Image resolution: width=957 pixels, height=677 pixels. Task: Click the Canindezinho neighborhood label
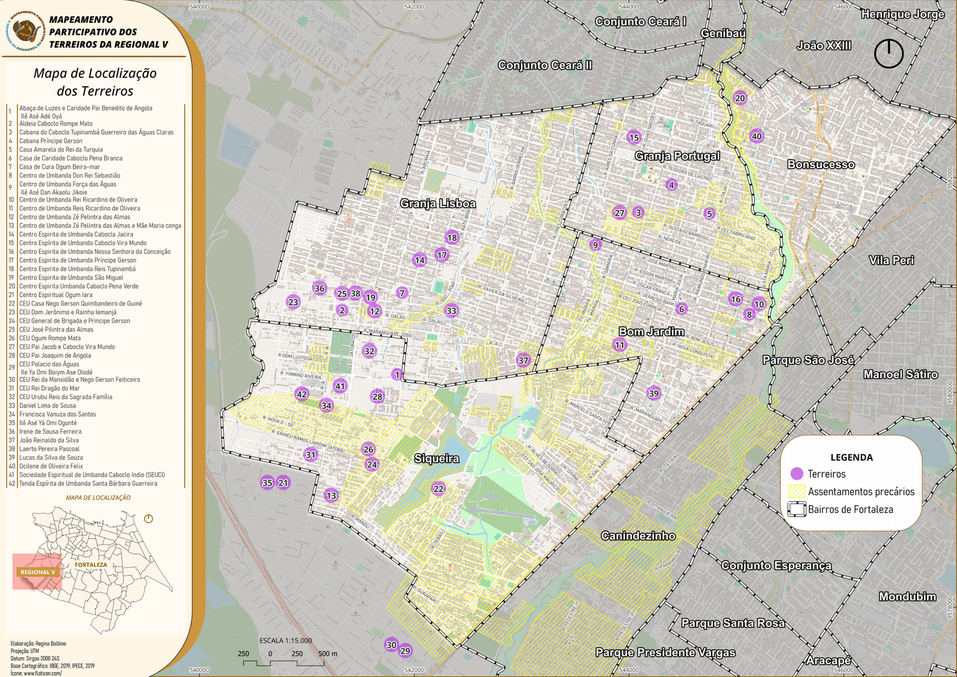[638, 536]
